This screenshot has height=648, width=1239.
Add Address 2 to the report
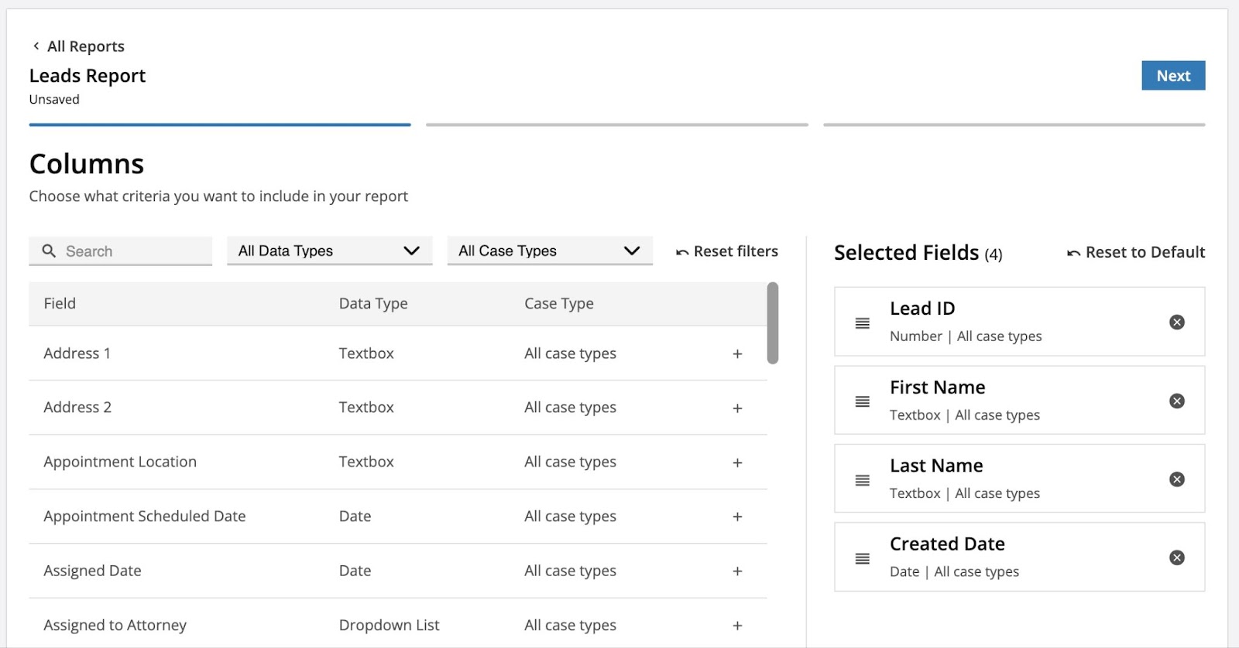pyautogui.click(x=737, y=408)
